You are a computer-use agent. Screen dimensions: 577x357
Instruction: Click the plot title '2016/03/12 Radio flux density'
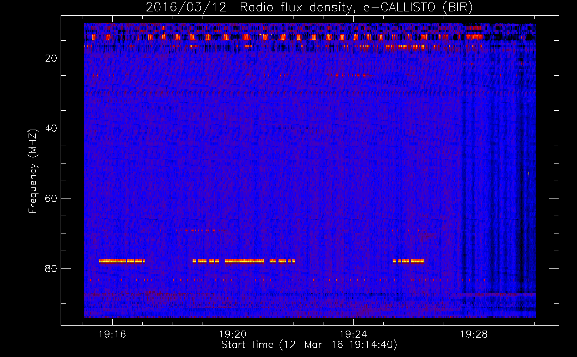tap(309, 7)
